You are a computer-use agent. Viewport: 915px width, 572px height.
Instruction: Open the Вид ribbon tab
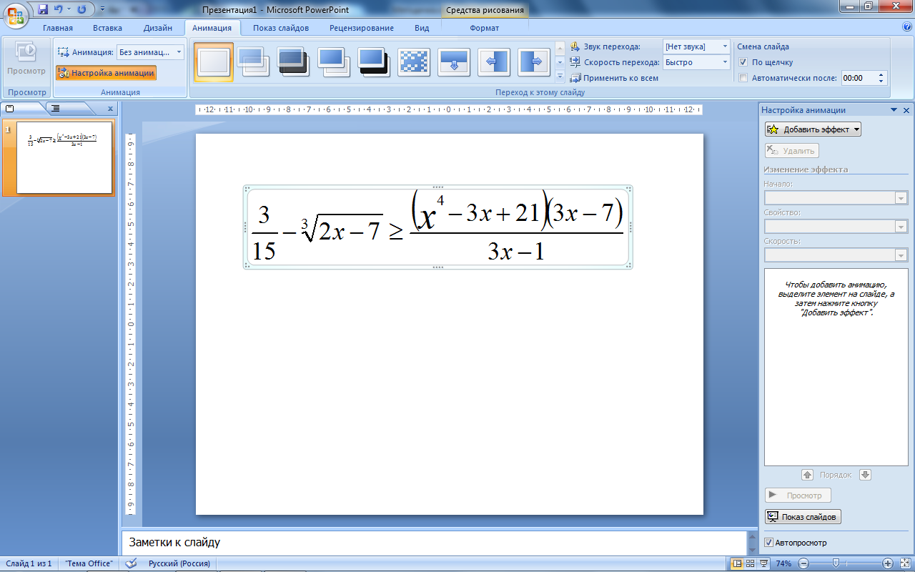[422, 28]
